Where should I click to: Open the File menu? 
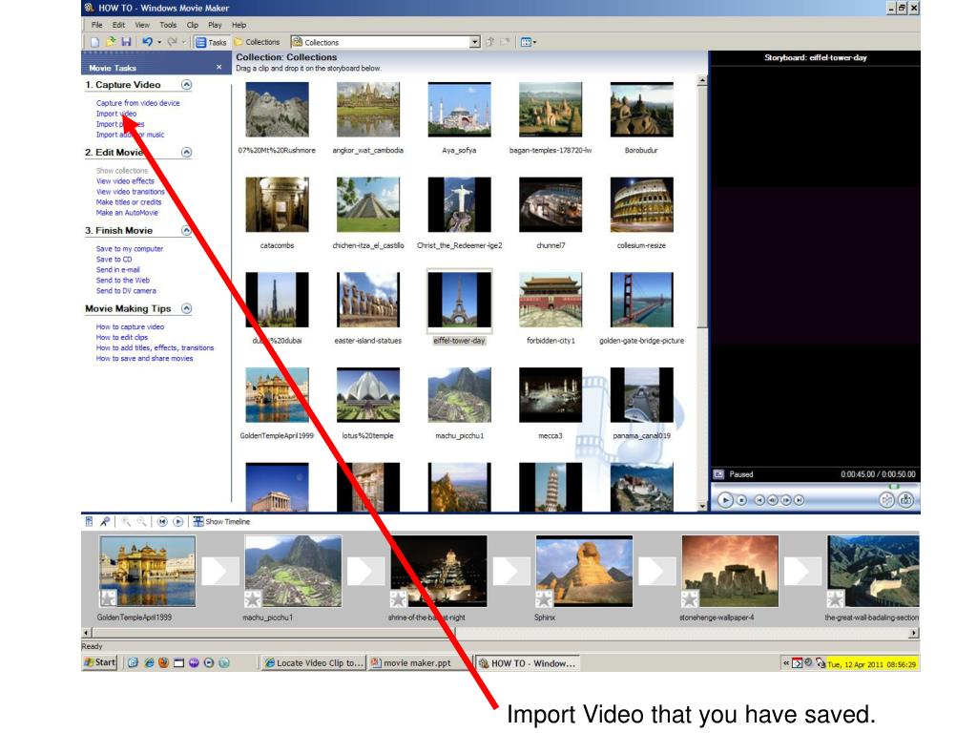[x=96, y=25]
